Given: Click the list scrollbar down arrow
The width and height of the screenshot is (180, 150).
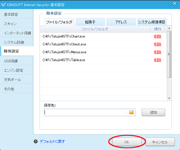Looking at the screenshot, I should [169, 98].
